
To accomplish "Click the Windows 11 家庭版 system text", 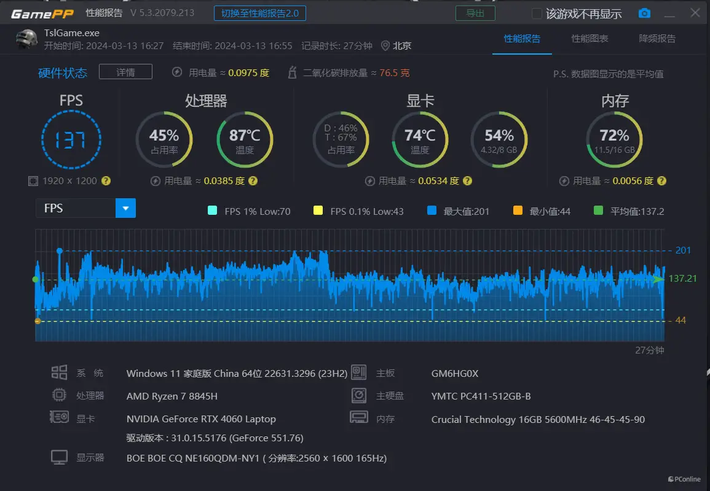I will (237, 373).
